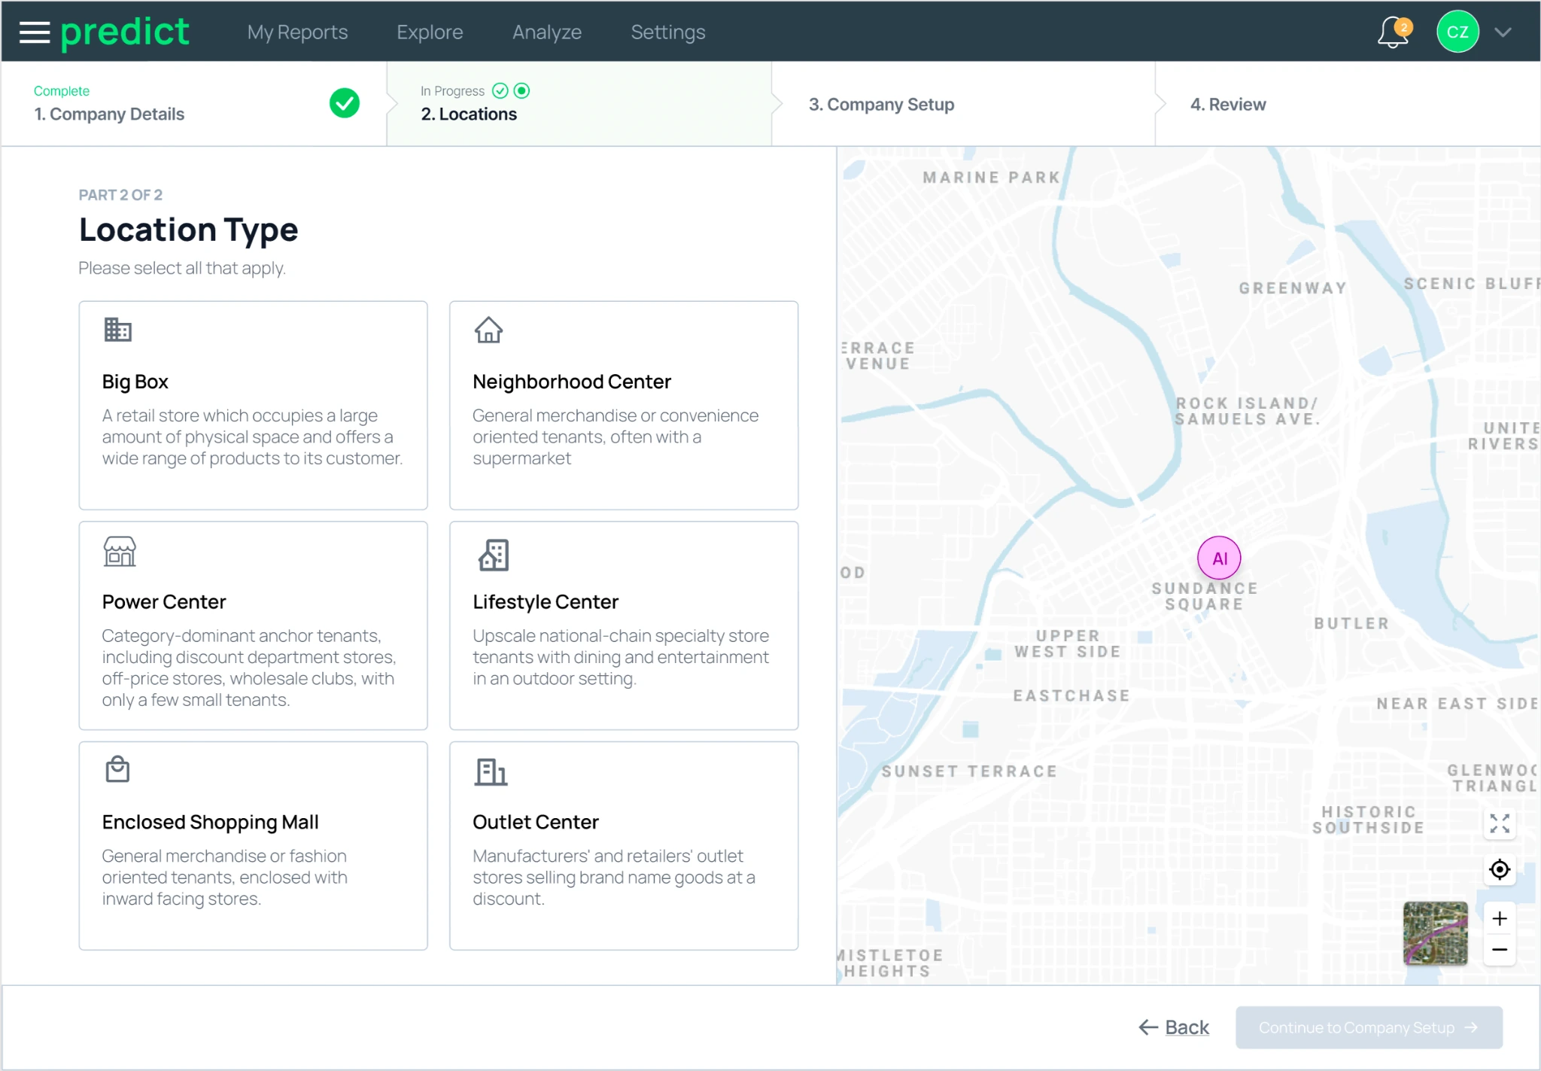The image size is (1541, 1071).
Task: Click the Sundance Square map label
Action: coord(1205,596)
